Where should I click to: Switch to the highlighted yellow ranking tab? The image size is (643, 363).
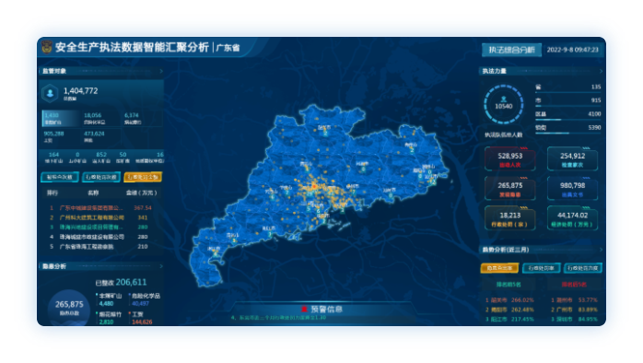(143, 177)
